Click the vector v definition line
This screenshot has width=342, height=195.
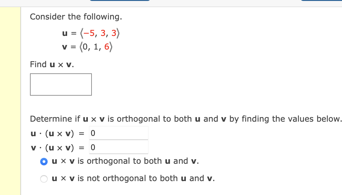(x=87, y=46)
